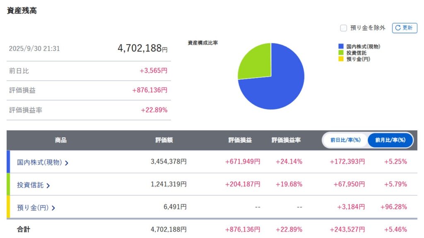
Task: Expand chevron next to 投資信託
Action: point(48,186)
